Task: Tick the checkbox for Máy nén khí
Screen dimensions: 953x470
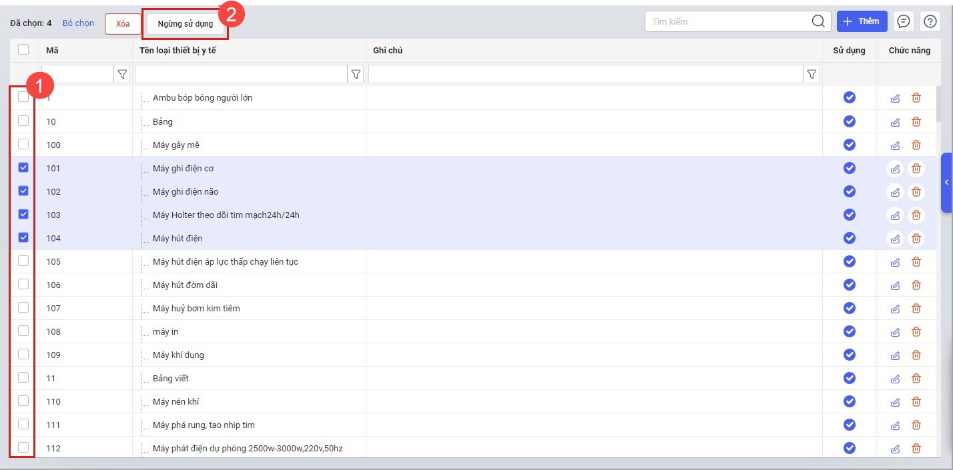Action: click(x=23, y=401)
